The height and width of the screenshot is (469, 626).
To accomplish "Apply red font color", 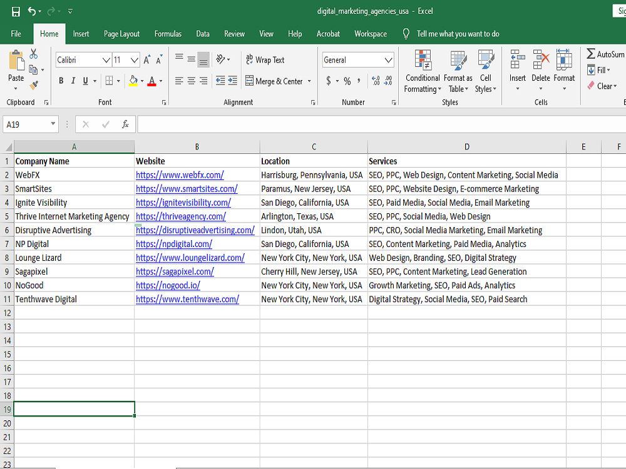I will click(x=151, y=81).
